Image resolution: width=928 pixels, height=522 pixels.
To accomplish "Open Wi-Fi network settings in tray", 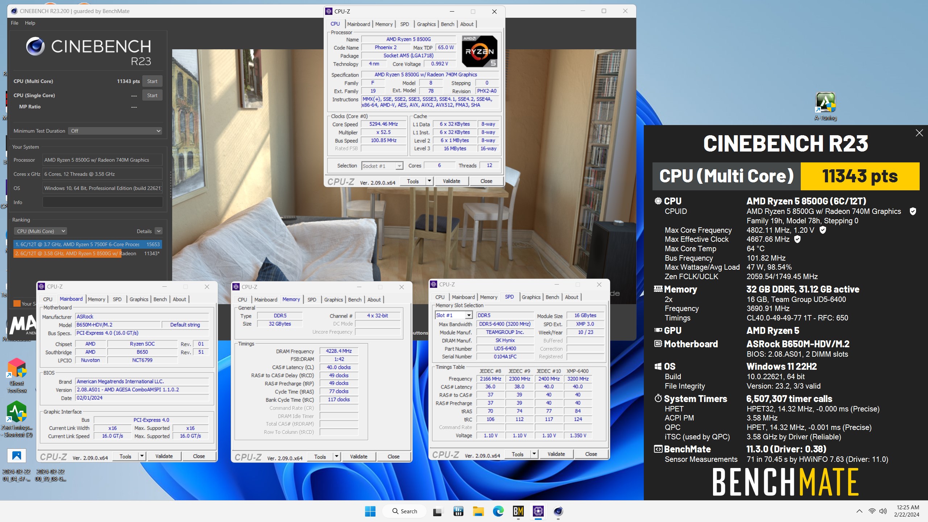I will click(x=872, y=511).
